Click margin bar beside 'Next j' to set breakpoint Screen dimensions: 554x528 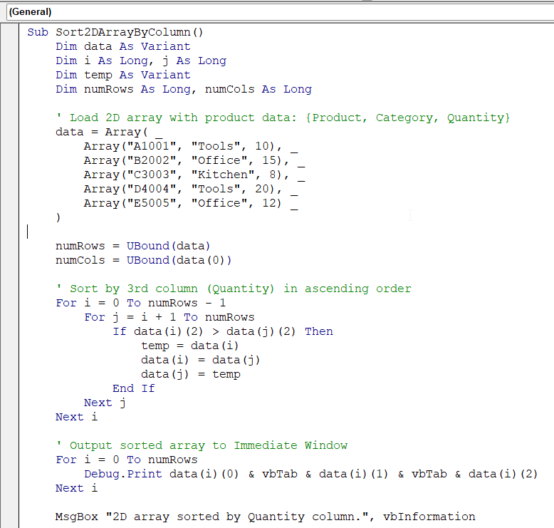coord(10,403)
